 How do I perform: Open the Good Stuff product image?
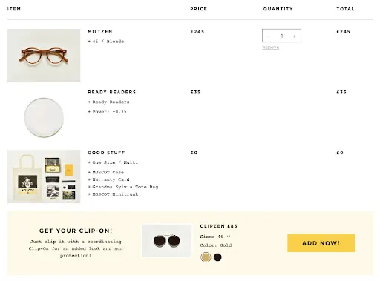click(44, 176)
